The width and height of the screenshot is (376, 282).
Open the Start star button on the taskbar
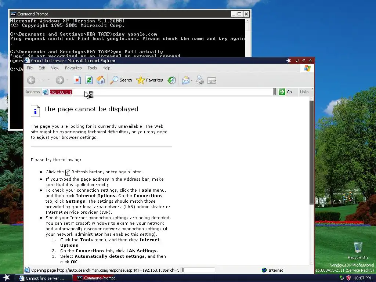6,278
